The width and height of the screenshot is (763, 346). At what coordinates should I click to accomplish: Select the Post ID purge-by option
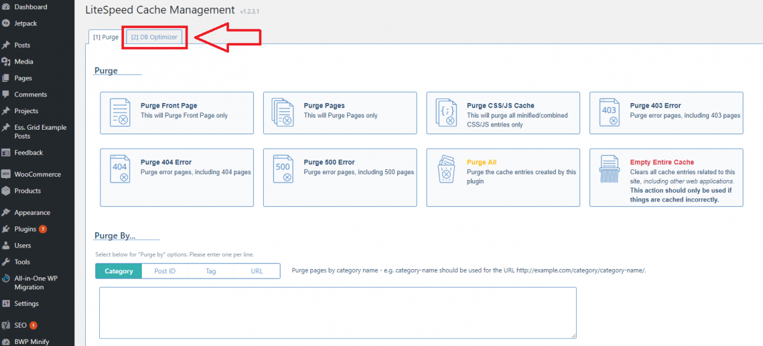pyautogui.click(x=165, y=271)
